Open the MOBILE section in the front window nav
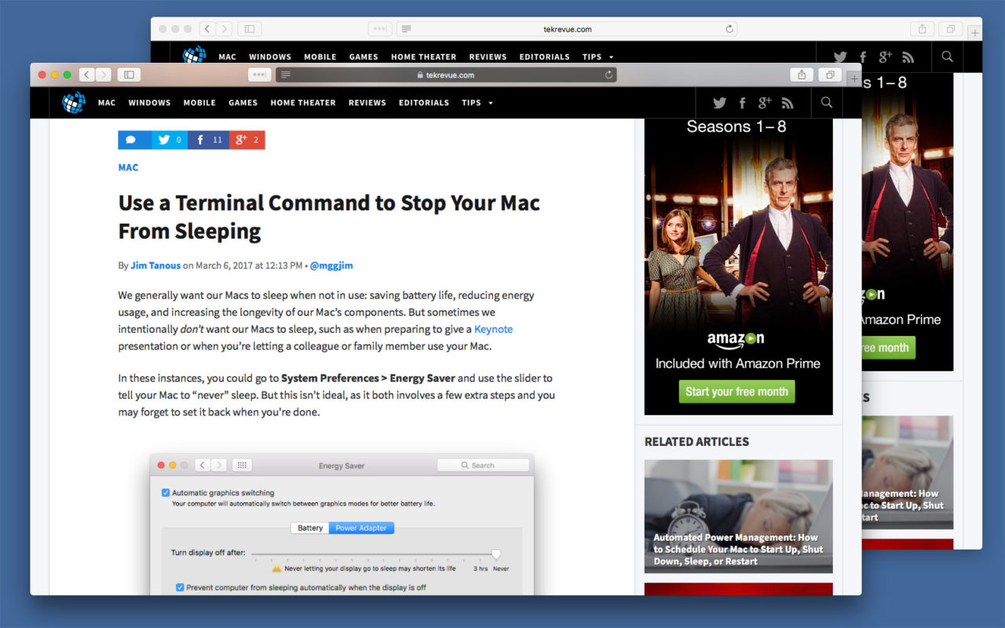Image resolution: width=1005 pixels, height=628 pixels. point(199,103)
